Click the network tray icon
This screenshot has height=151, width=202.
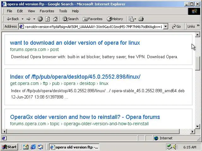point(169,147)
